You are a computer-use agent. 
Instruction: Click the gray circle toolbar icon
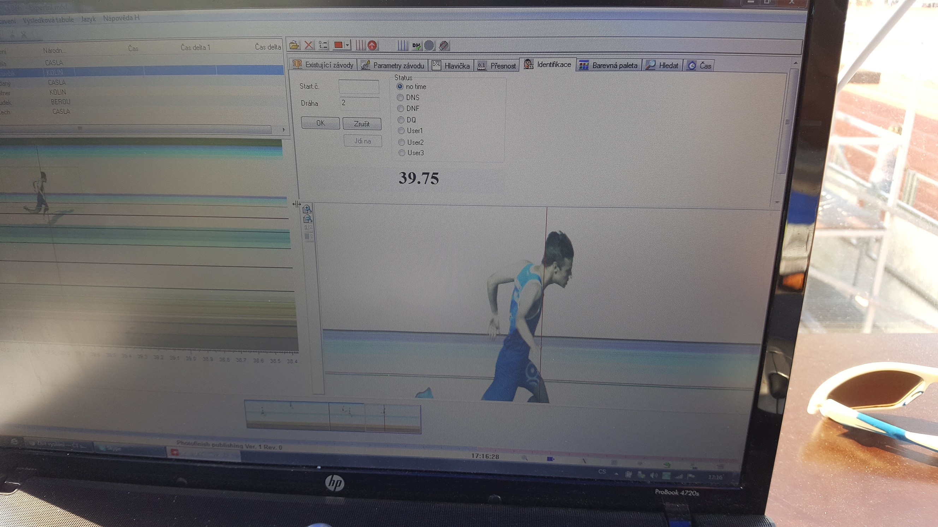[429, 46]
